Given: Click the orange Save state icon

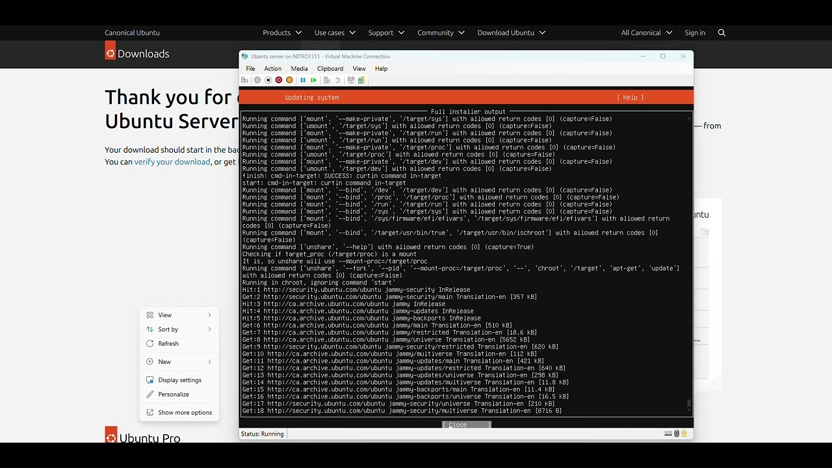Looking at the screenshot, I should click(289, 80).
